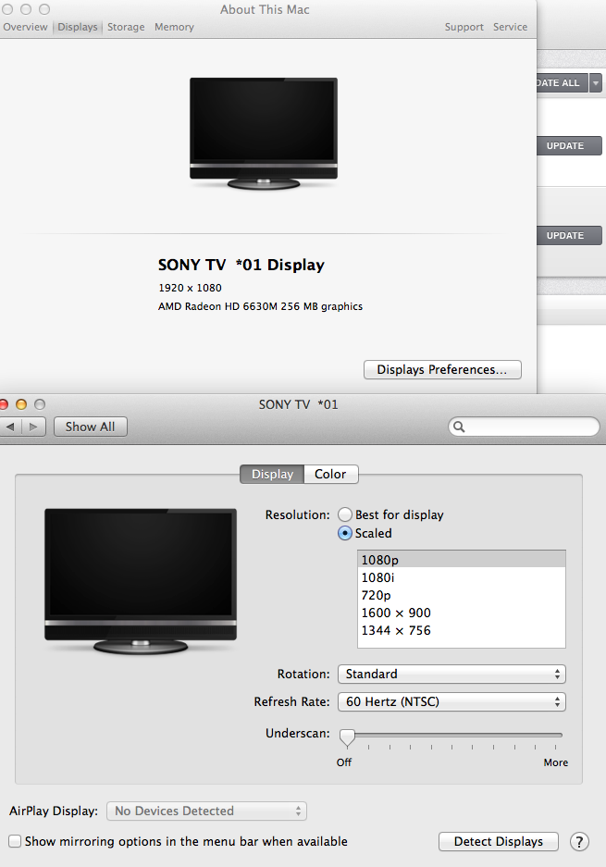The image size is (606, 867).
Task: Open the Support link in About This Mac
Action: pyautogui.click(x=464, y=27)
